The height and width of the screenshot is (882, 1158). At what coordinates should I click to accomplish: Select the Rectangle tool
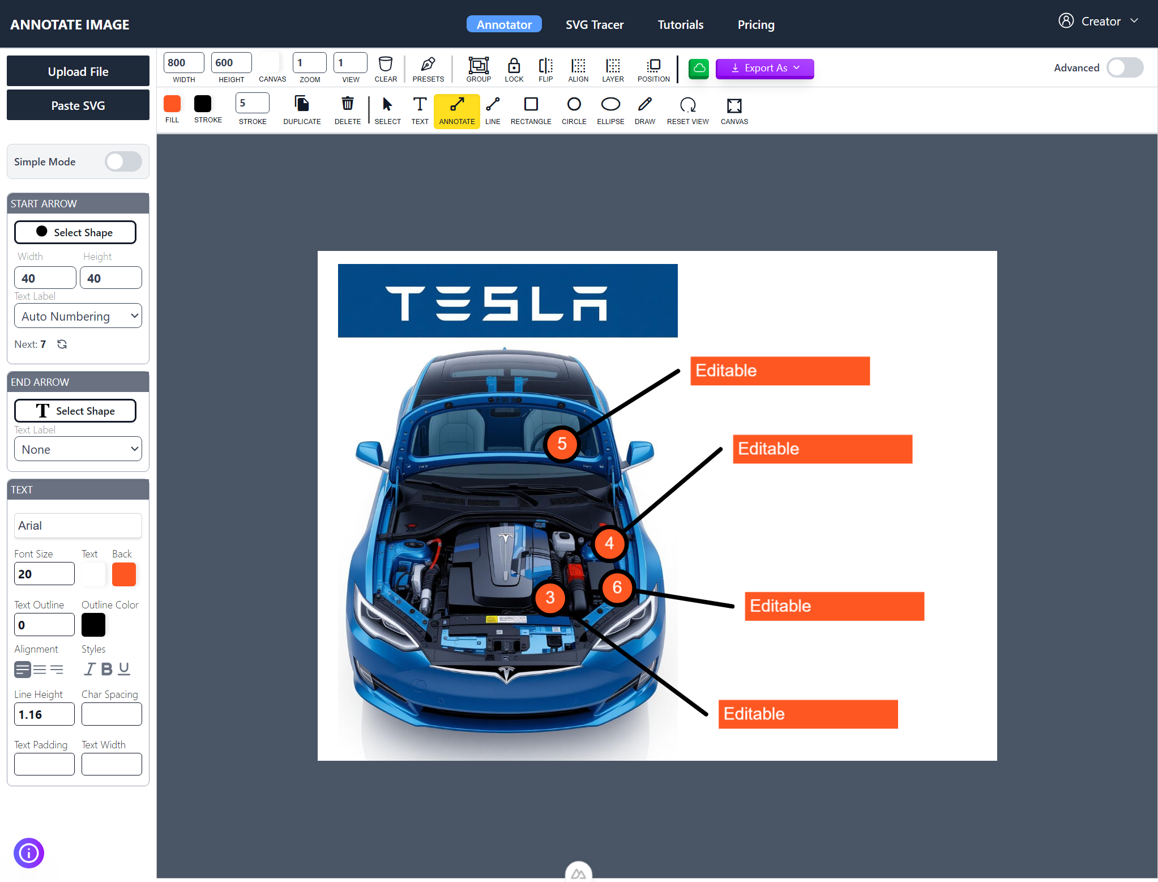click(531, 104)
